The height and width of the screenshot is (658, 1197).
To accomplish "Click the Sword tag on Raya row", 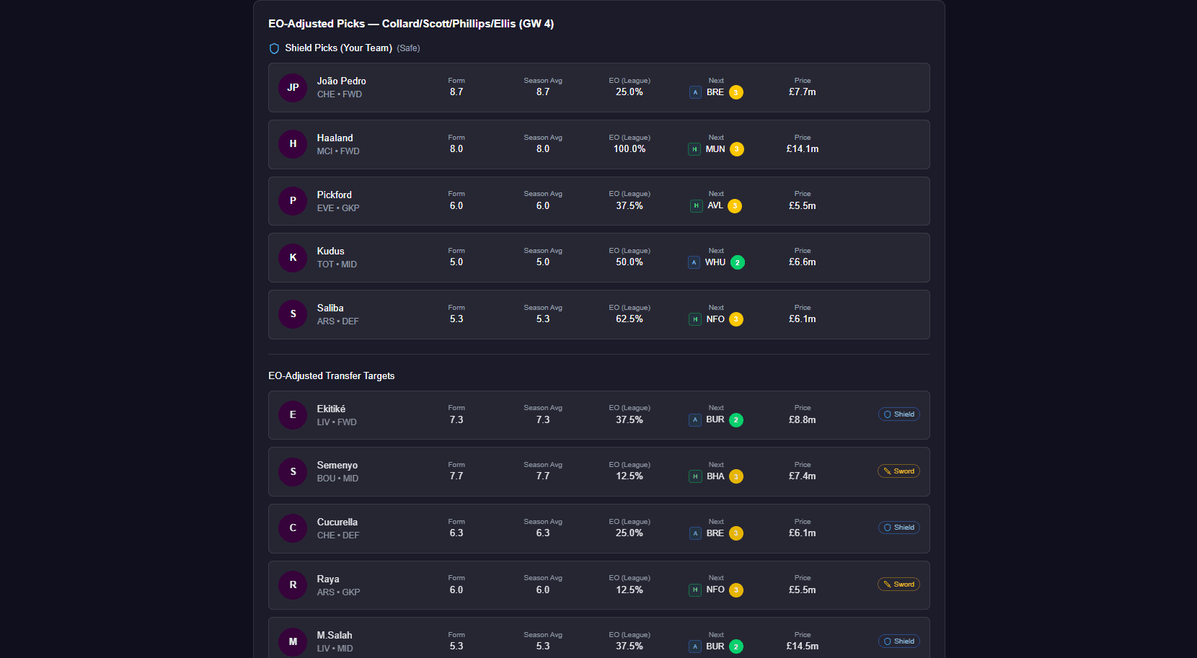I will (898, 584).
